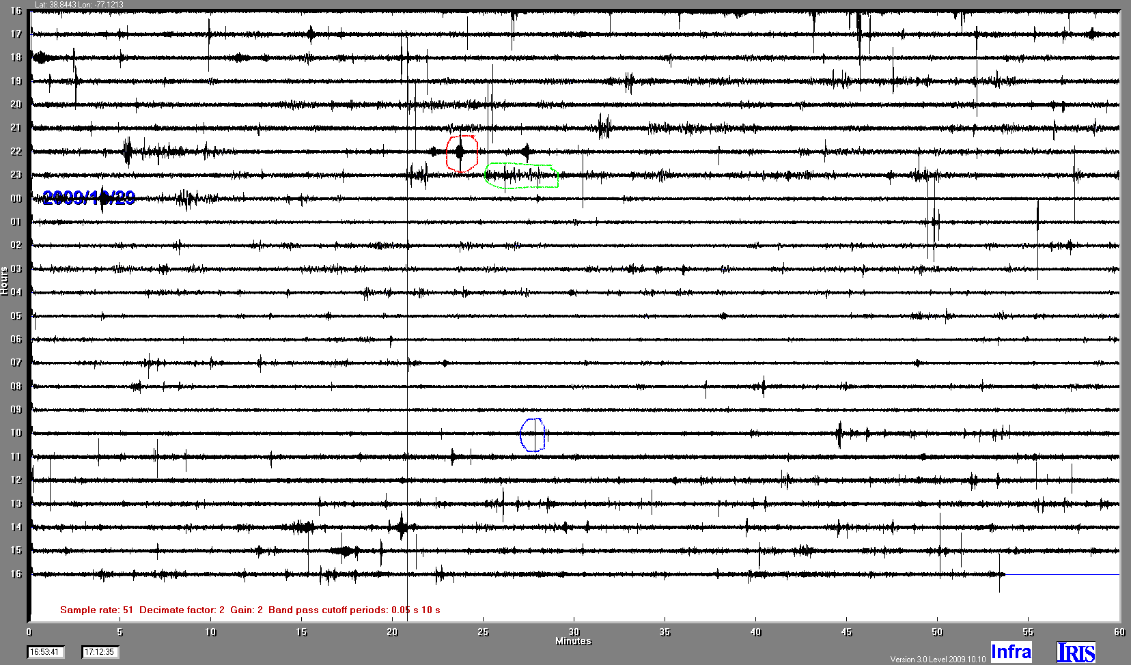The width and height of the screenshot is (1131, 665).
Task: Click minute tick label 40
Action: pos(755,632)
